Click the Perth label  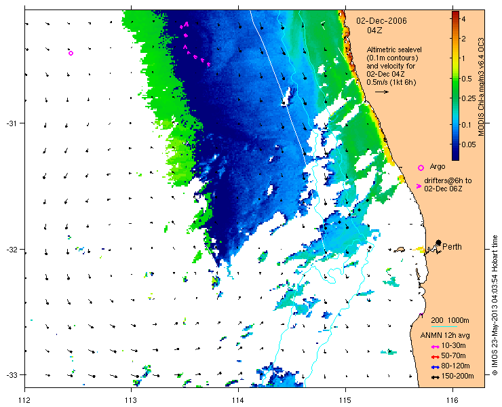[452, 246]
